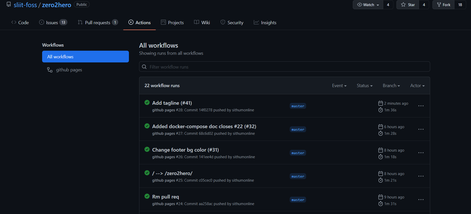Click the Public badge
This screenshot has width=471, height=214.
tap(82, 5)
